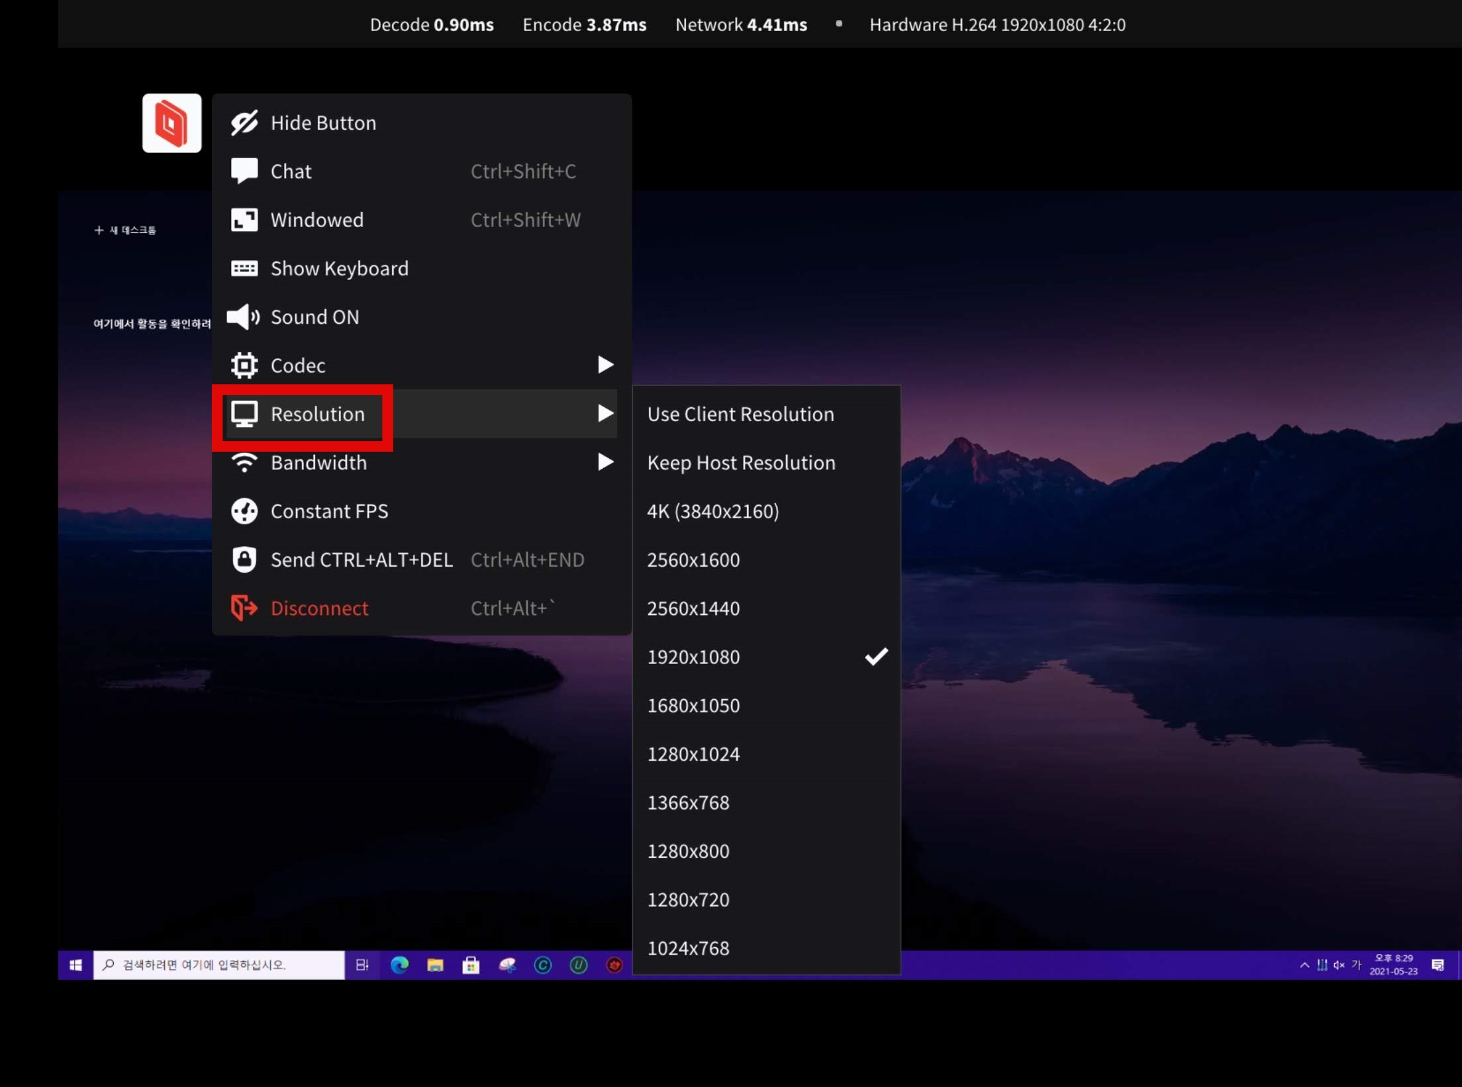Image resolution: width=1462 pixels, height=1087 pixels.
Task: Select the checked 1920x1080 resolution
Action: 767,657
